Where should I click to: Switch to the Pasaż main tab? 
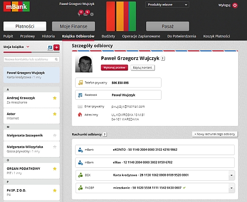point(167,26)
